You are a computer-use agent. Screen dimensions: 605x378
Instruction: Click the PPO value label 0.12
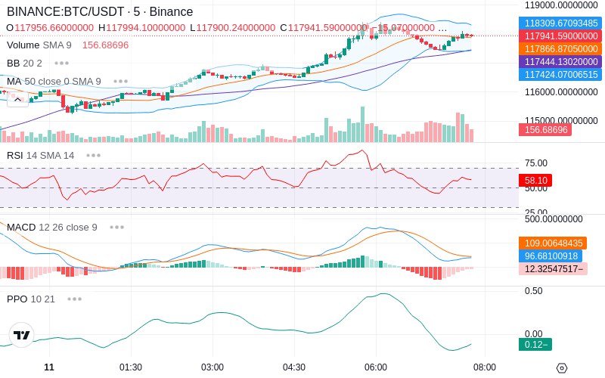tap(535, 345)
